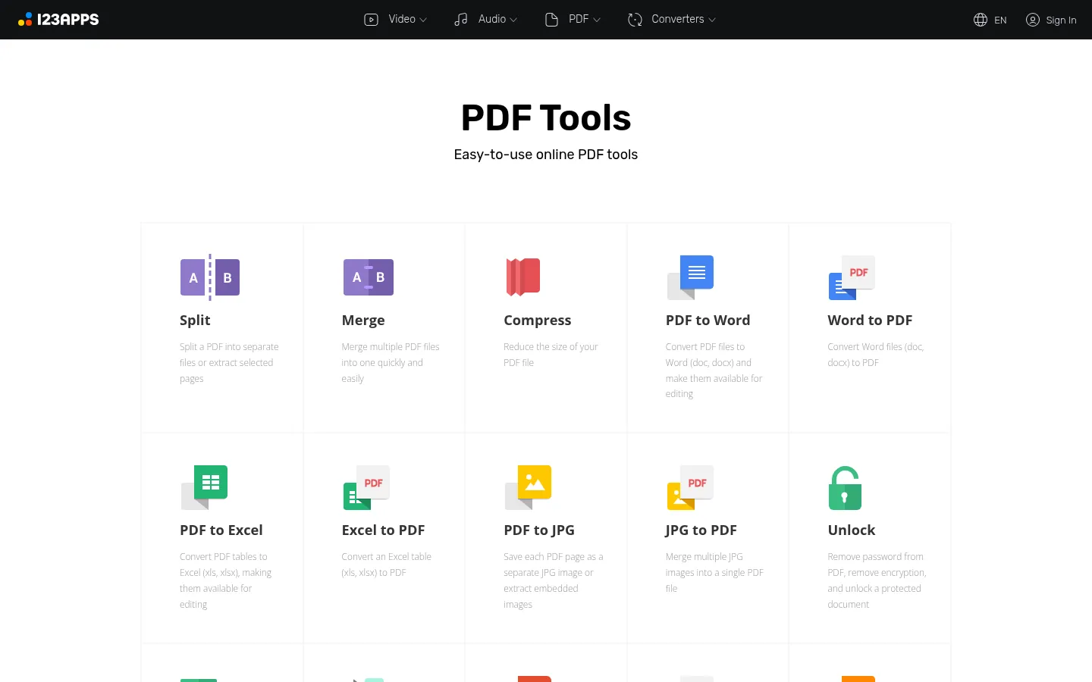This screenshot has width=1092, height=682.
Task: Click the Converters circular arrows icon
Action: tap(635, 20)
